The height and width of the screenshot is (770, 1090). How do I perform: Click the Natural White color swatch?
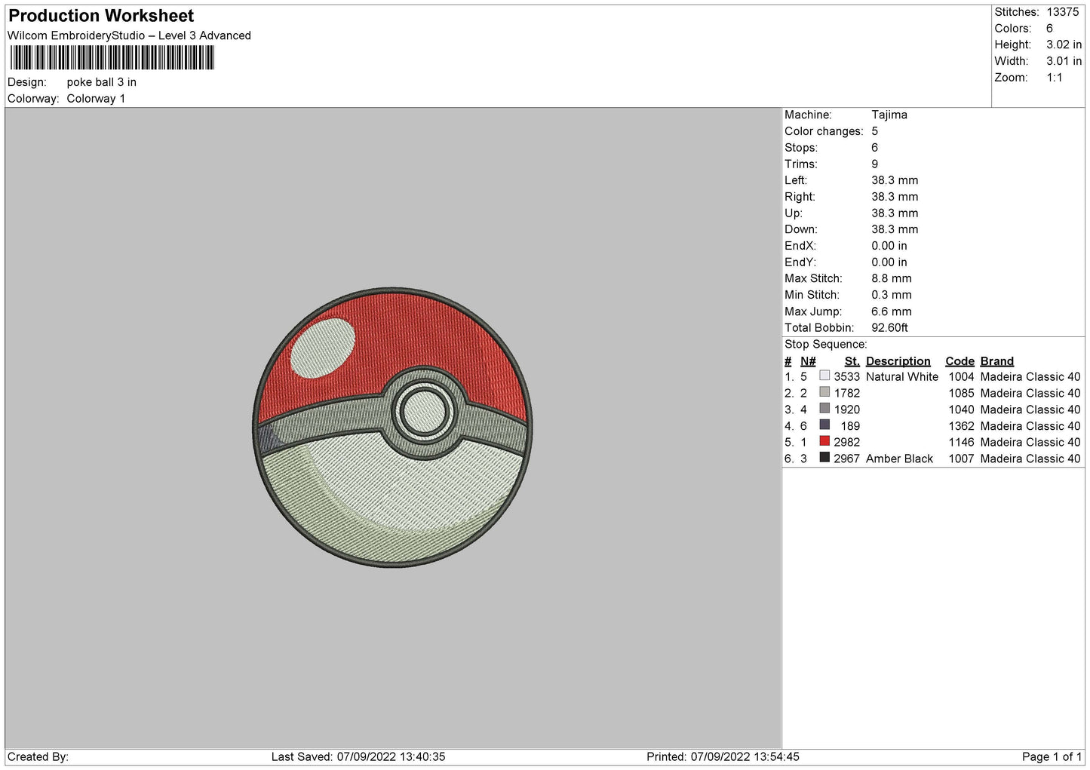click(x=824, y=376)
